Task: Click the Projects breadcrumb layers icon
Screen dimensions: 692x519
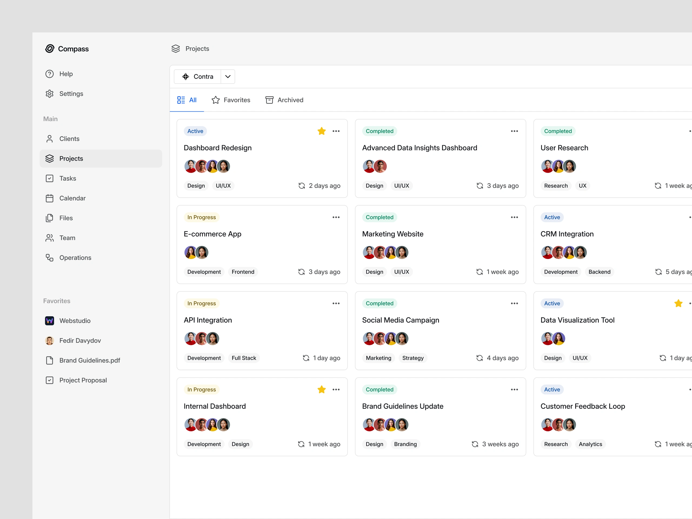Action: point(176,48)
